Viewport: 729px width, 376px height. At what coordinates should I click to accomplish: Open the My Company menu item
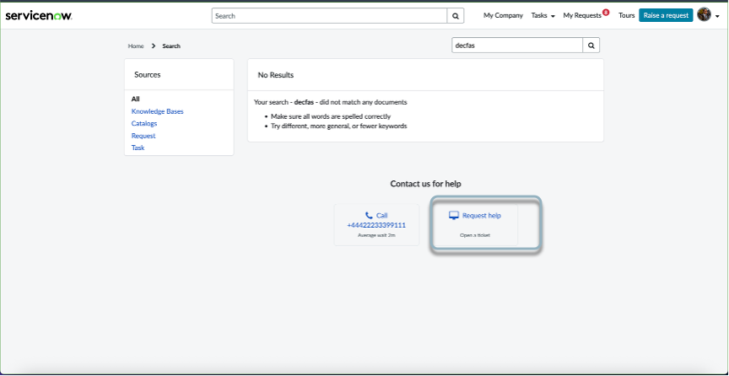503,15
